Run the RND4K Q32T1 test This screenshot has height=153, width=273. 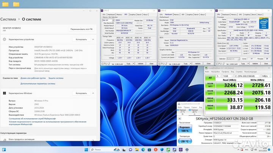[210, 100]
